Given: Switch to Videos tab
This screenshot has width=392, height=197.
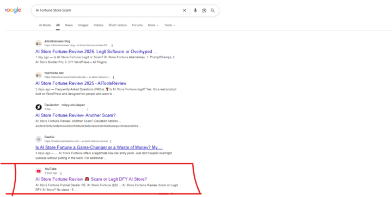Looking at the screenshot, I should [98, 25].
